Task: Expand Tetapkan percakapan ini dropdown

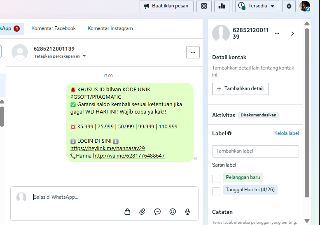Action: coord(60,56)
